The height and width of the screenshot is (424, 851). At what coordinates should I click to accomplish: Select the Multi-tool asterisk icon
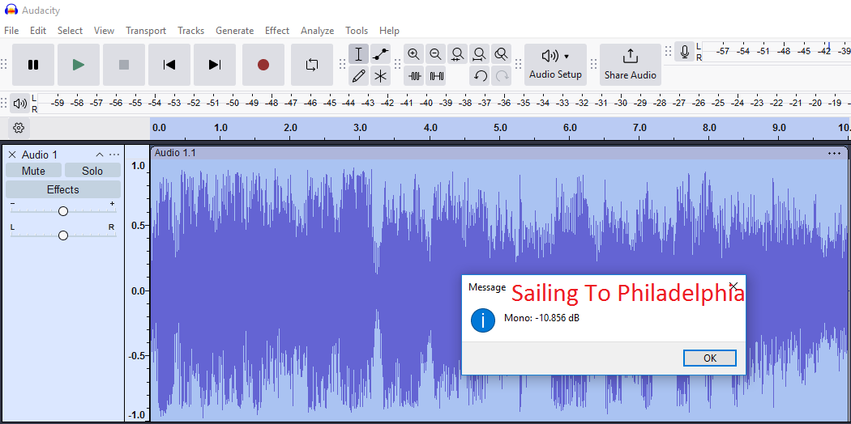[x=380, y=76]
